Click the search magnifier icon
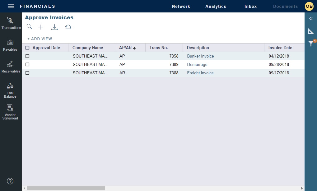This screenshot has width=317, height=191. pyautogui.click(x=29, y=27)
